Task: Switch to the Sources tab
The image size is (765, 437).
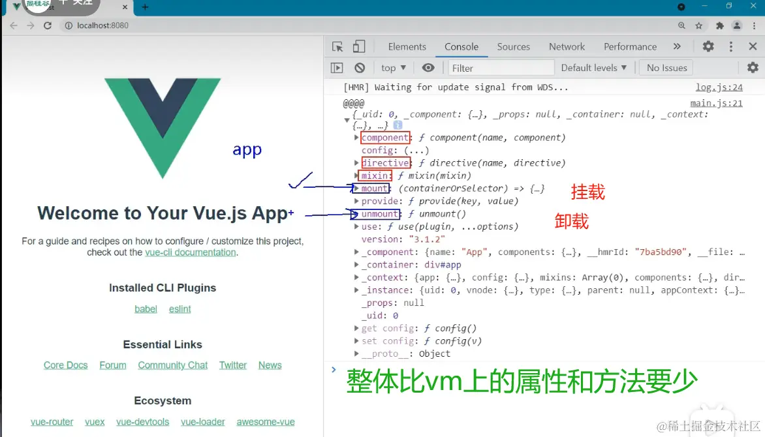Action: (513, 47)
